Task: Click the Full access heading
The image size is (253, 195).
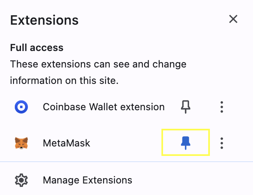Action: (x=37, y=48)
